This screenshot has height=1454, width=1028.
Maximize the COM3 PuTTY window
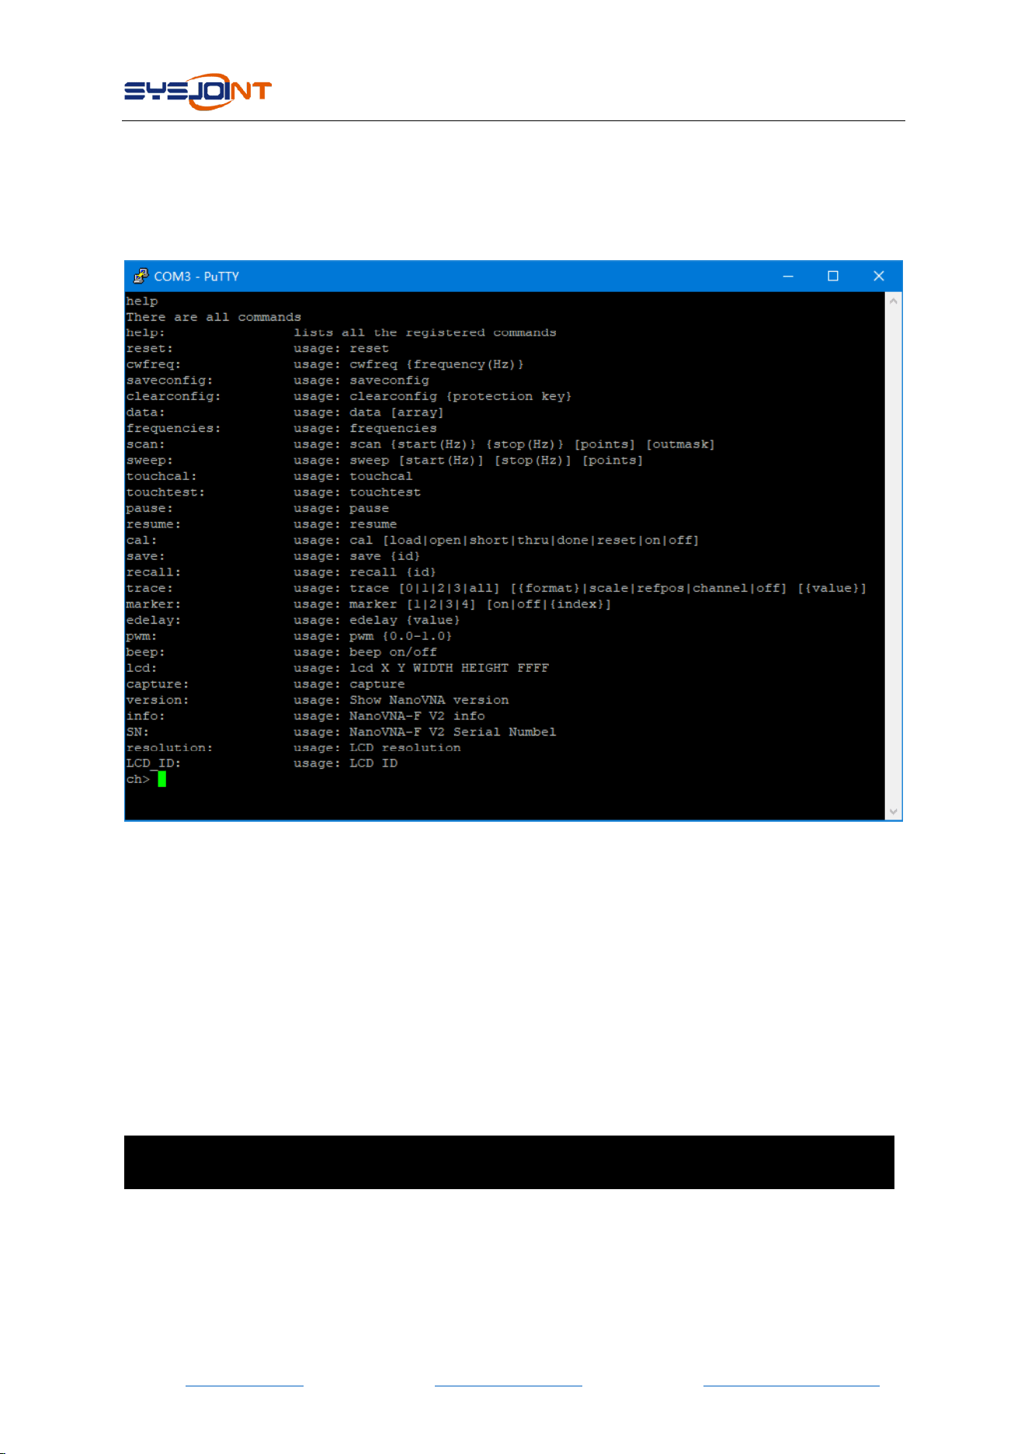[x=833, y=276]
